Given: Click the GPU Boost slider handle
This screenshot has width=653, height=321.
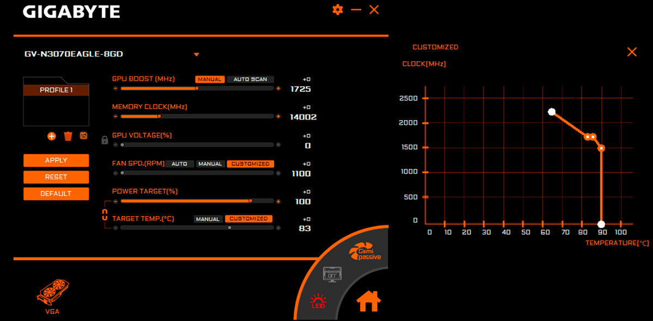Looking at the screenshot, I should coord(196,88).
